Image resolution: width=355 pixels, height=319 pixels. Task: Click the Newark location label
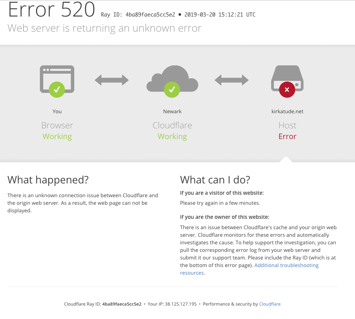point(172,111)
